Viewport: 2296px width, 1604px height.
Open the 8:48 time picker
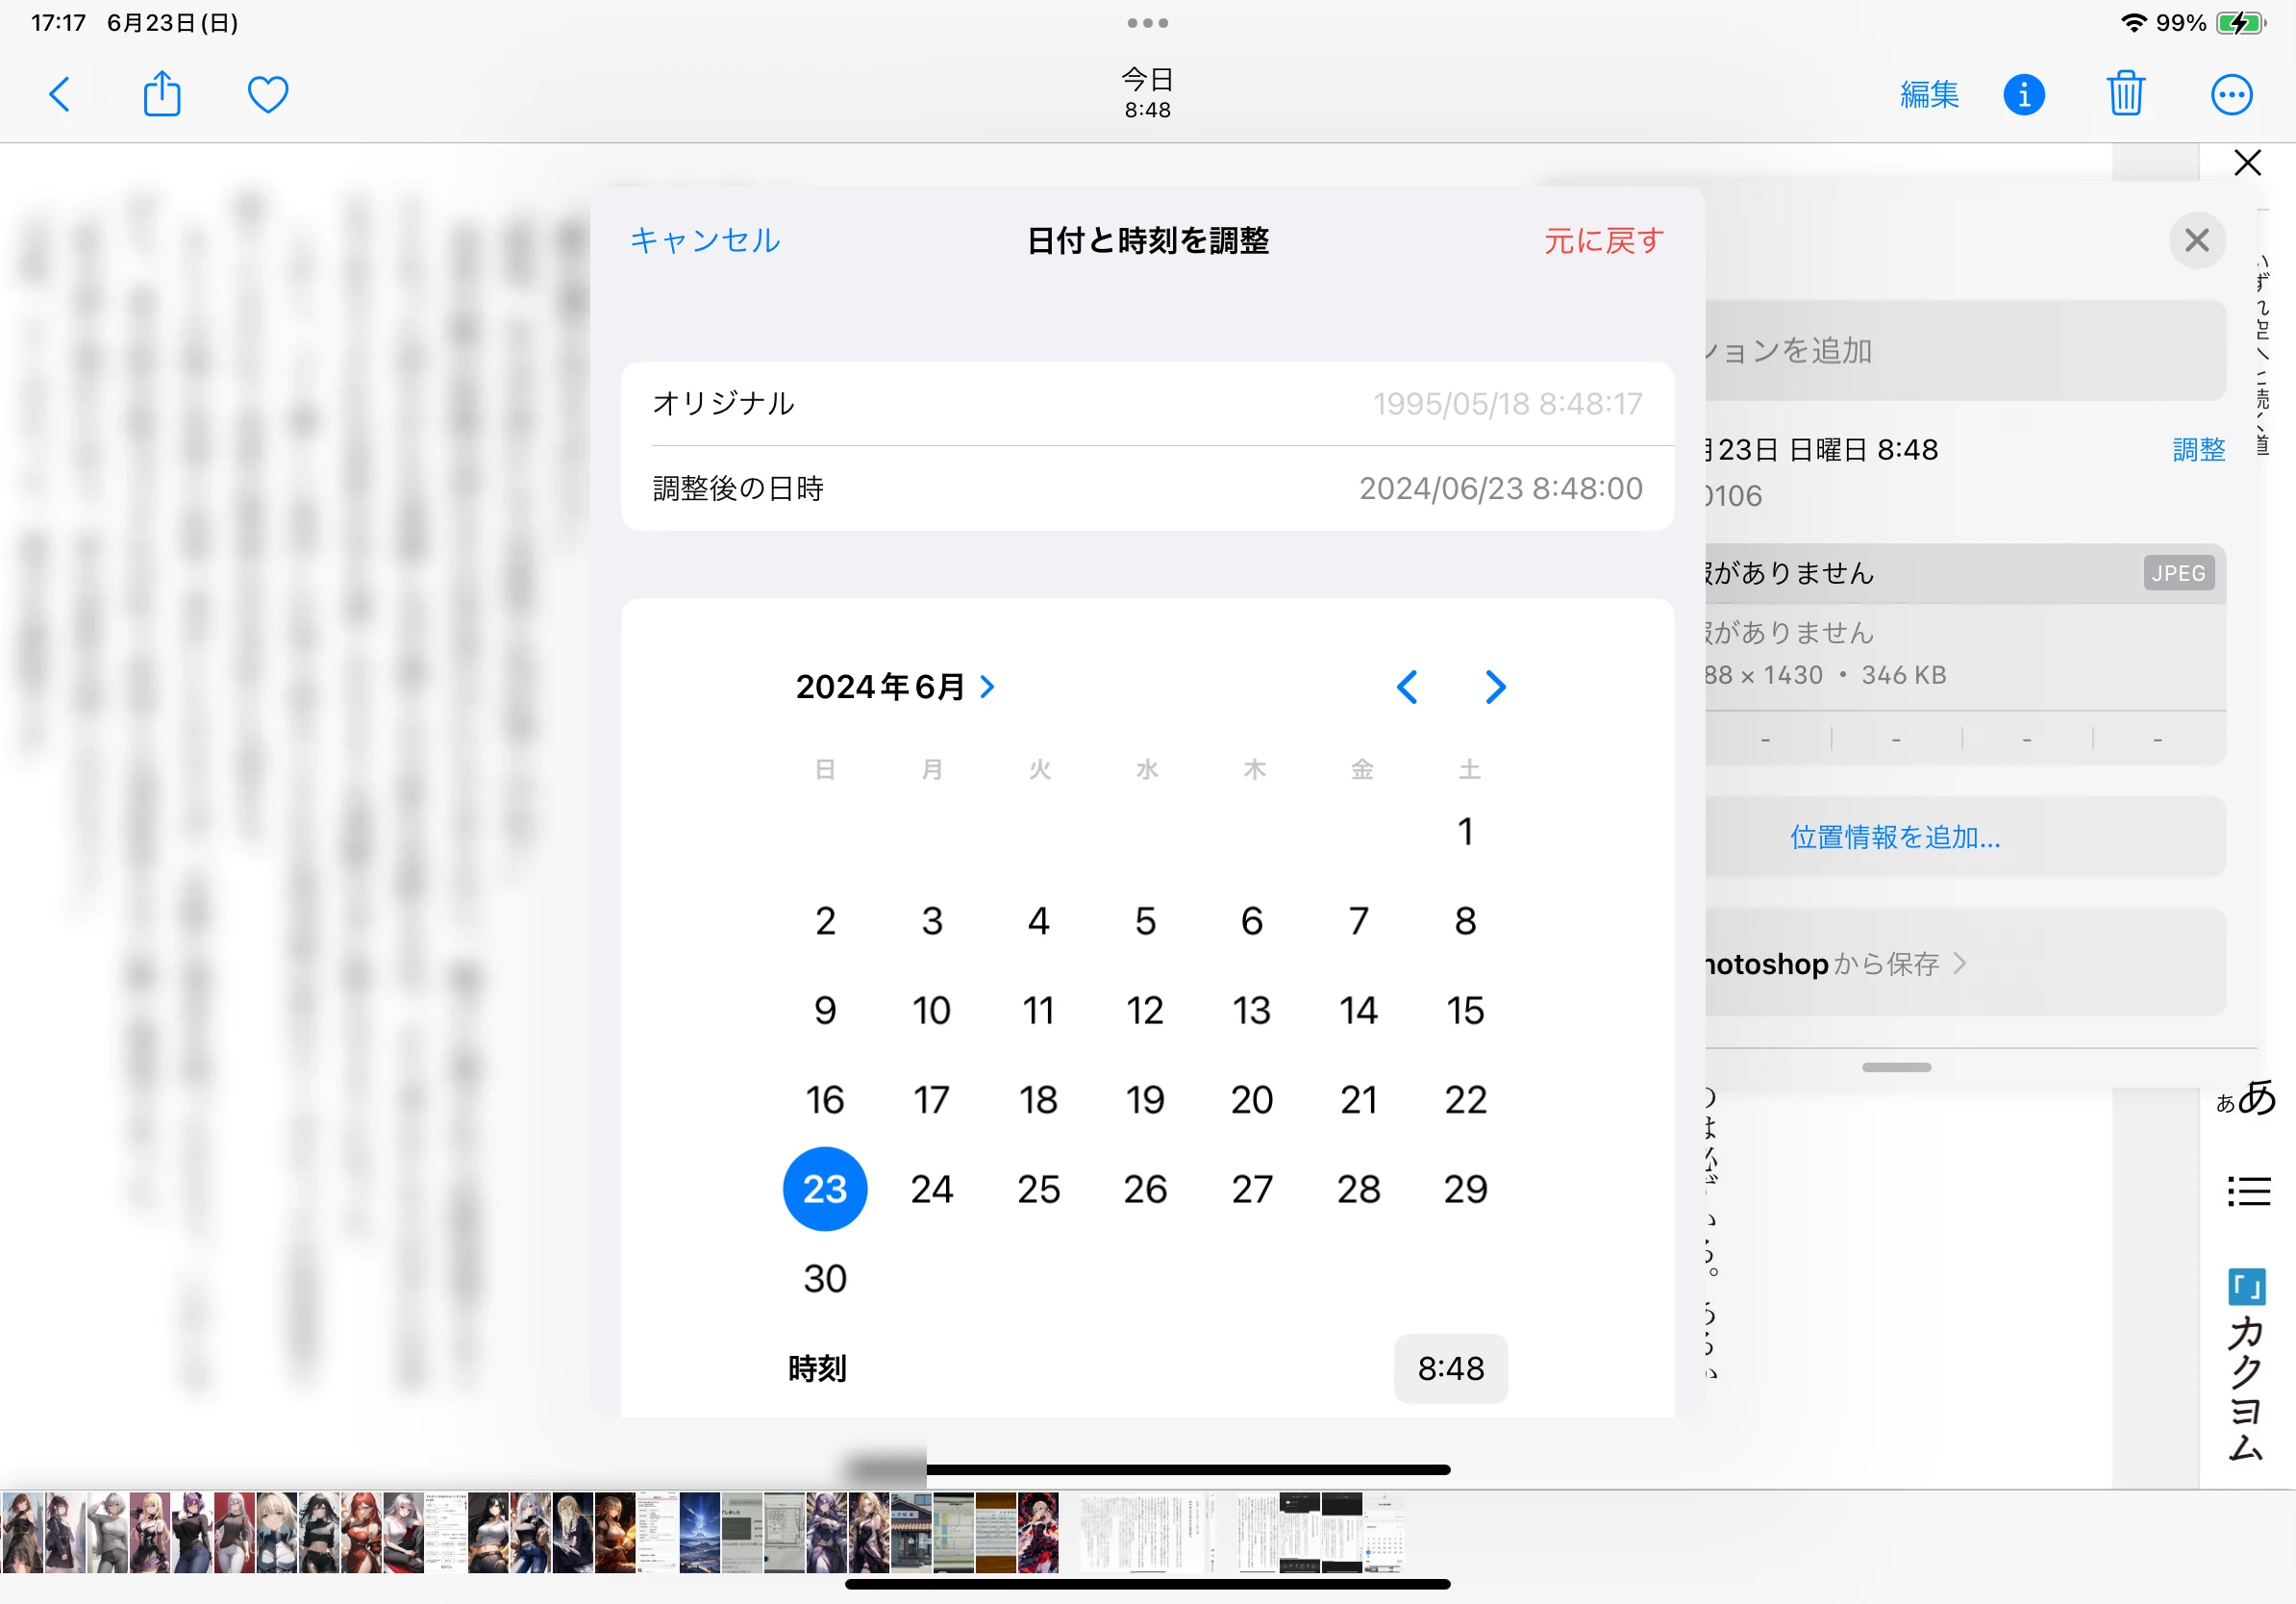(1450, 1368)
